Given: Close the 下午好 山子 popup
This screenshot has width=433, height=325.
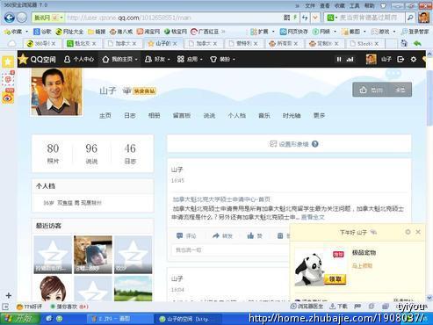Looking at the screenshot, I should click(x=418, y=232).
